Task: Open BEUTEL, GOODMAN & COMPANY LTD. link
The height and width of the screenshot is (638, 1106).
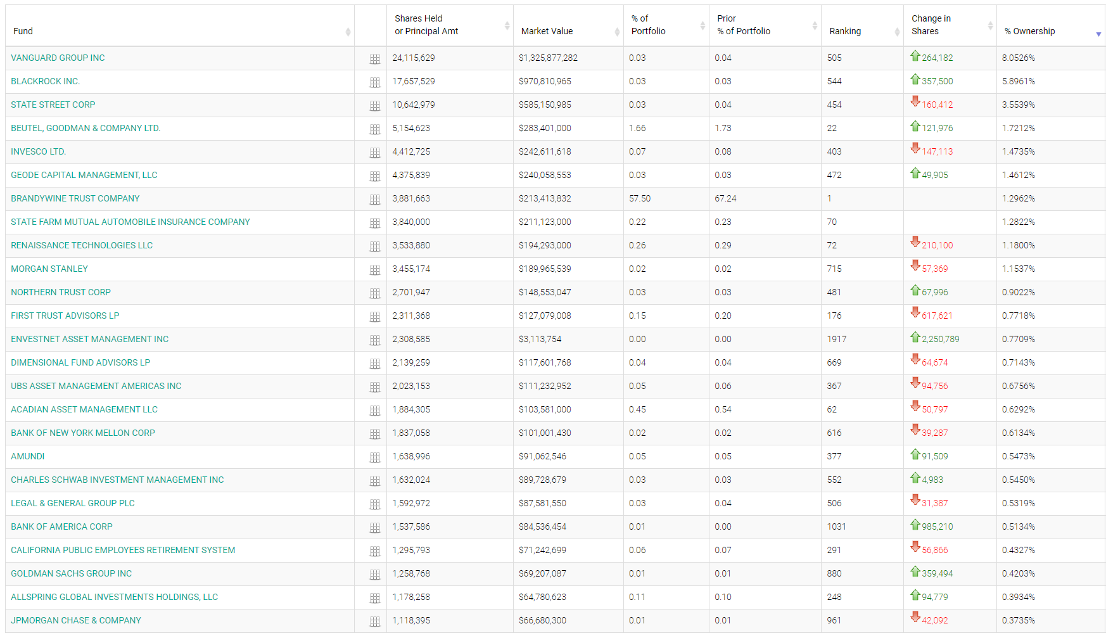Action: [x=86, y=128]
